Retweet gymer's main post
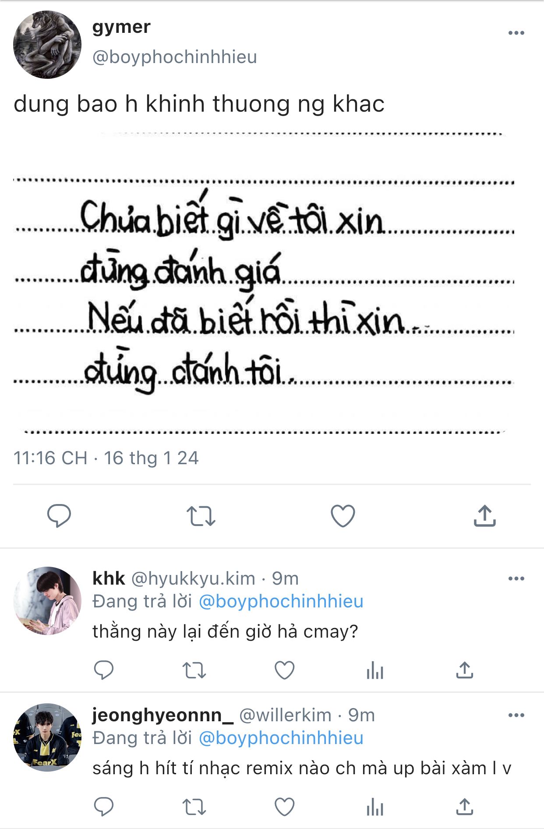This screenshot has width=544, height=829. click(x=201, y=515)
